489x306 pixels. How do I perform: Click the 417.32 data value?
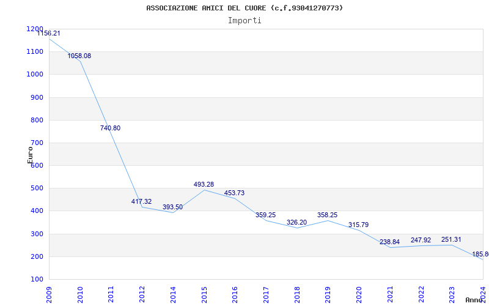coord(141,201)
